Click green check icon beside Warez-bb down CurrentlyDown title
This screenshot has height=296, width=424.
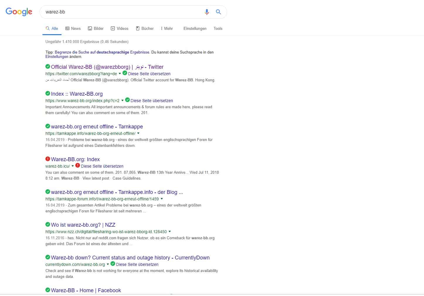[x=48, y=257]
